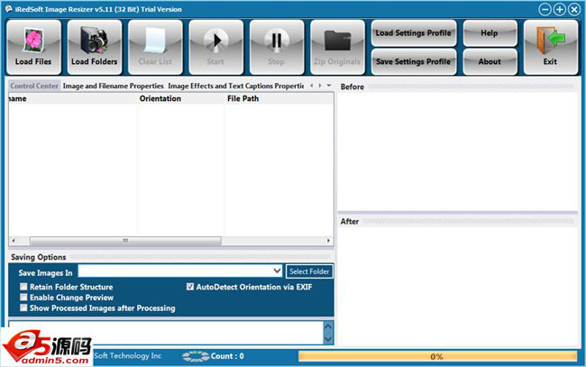
Task: Click the Orientation column header
Action: click(160, 98)
